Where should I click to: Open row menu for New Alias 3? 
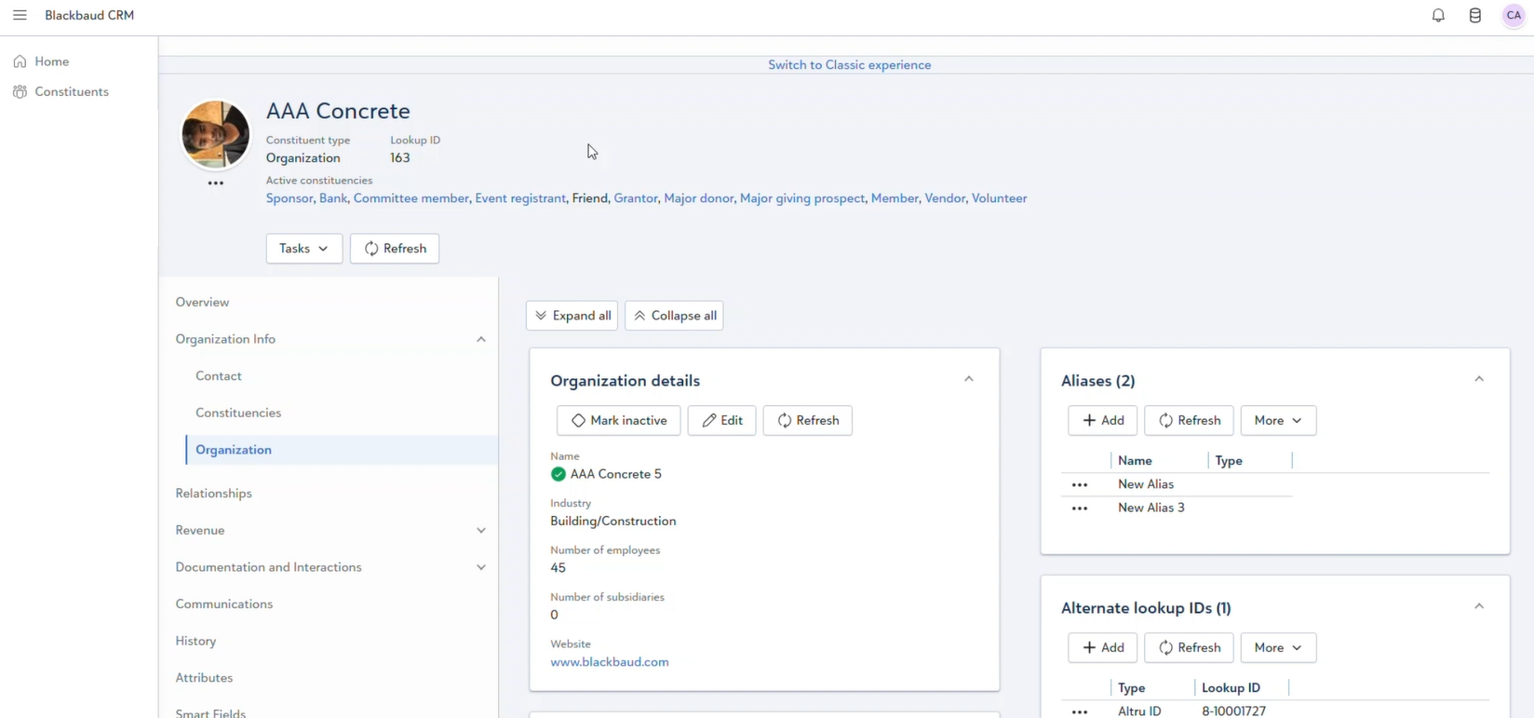point(1080,508)
